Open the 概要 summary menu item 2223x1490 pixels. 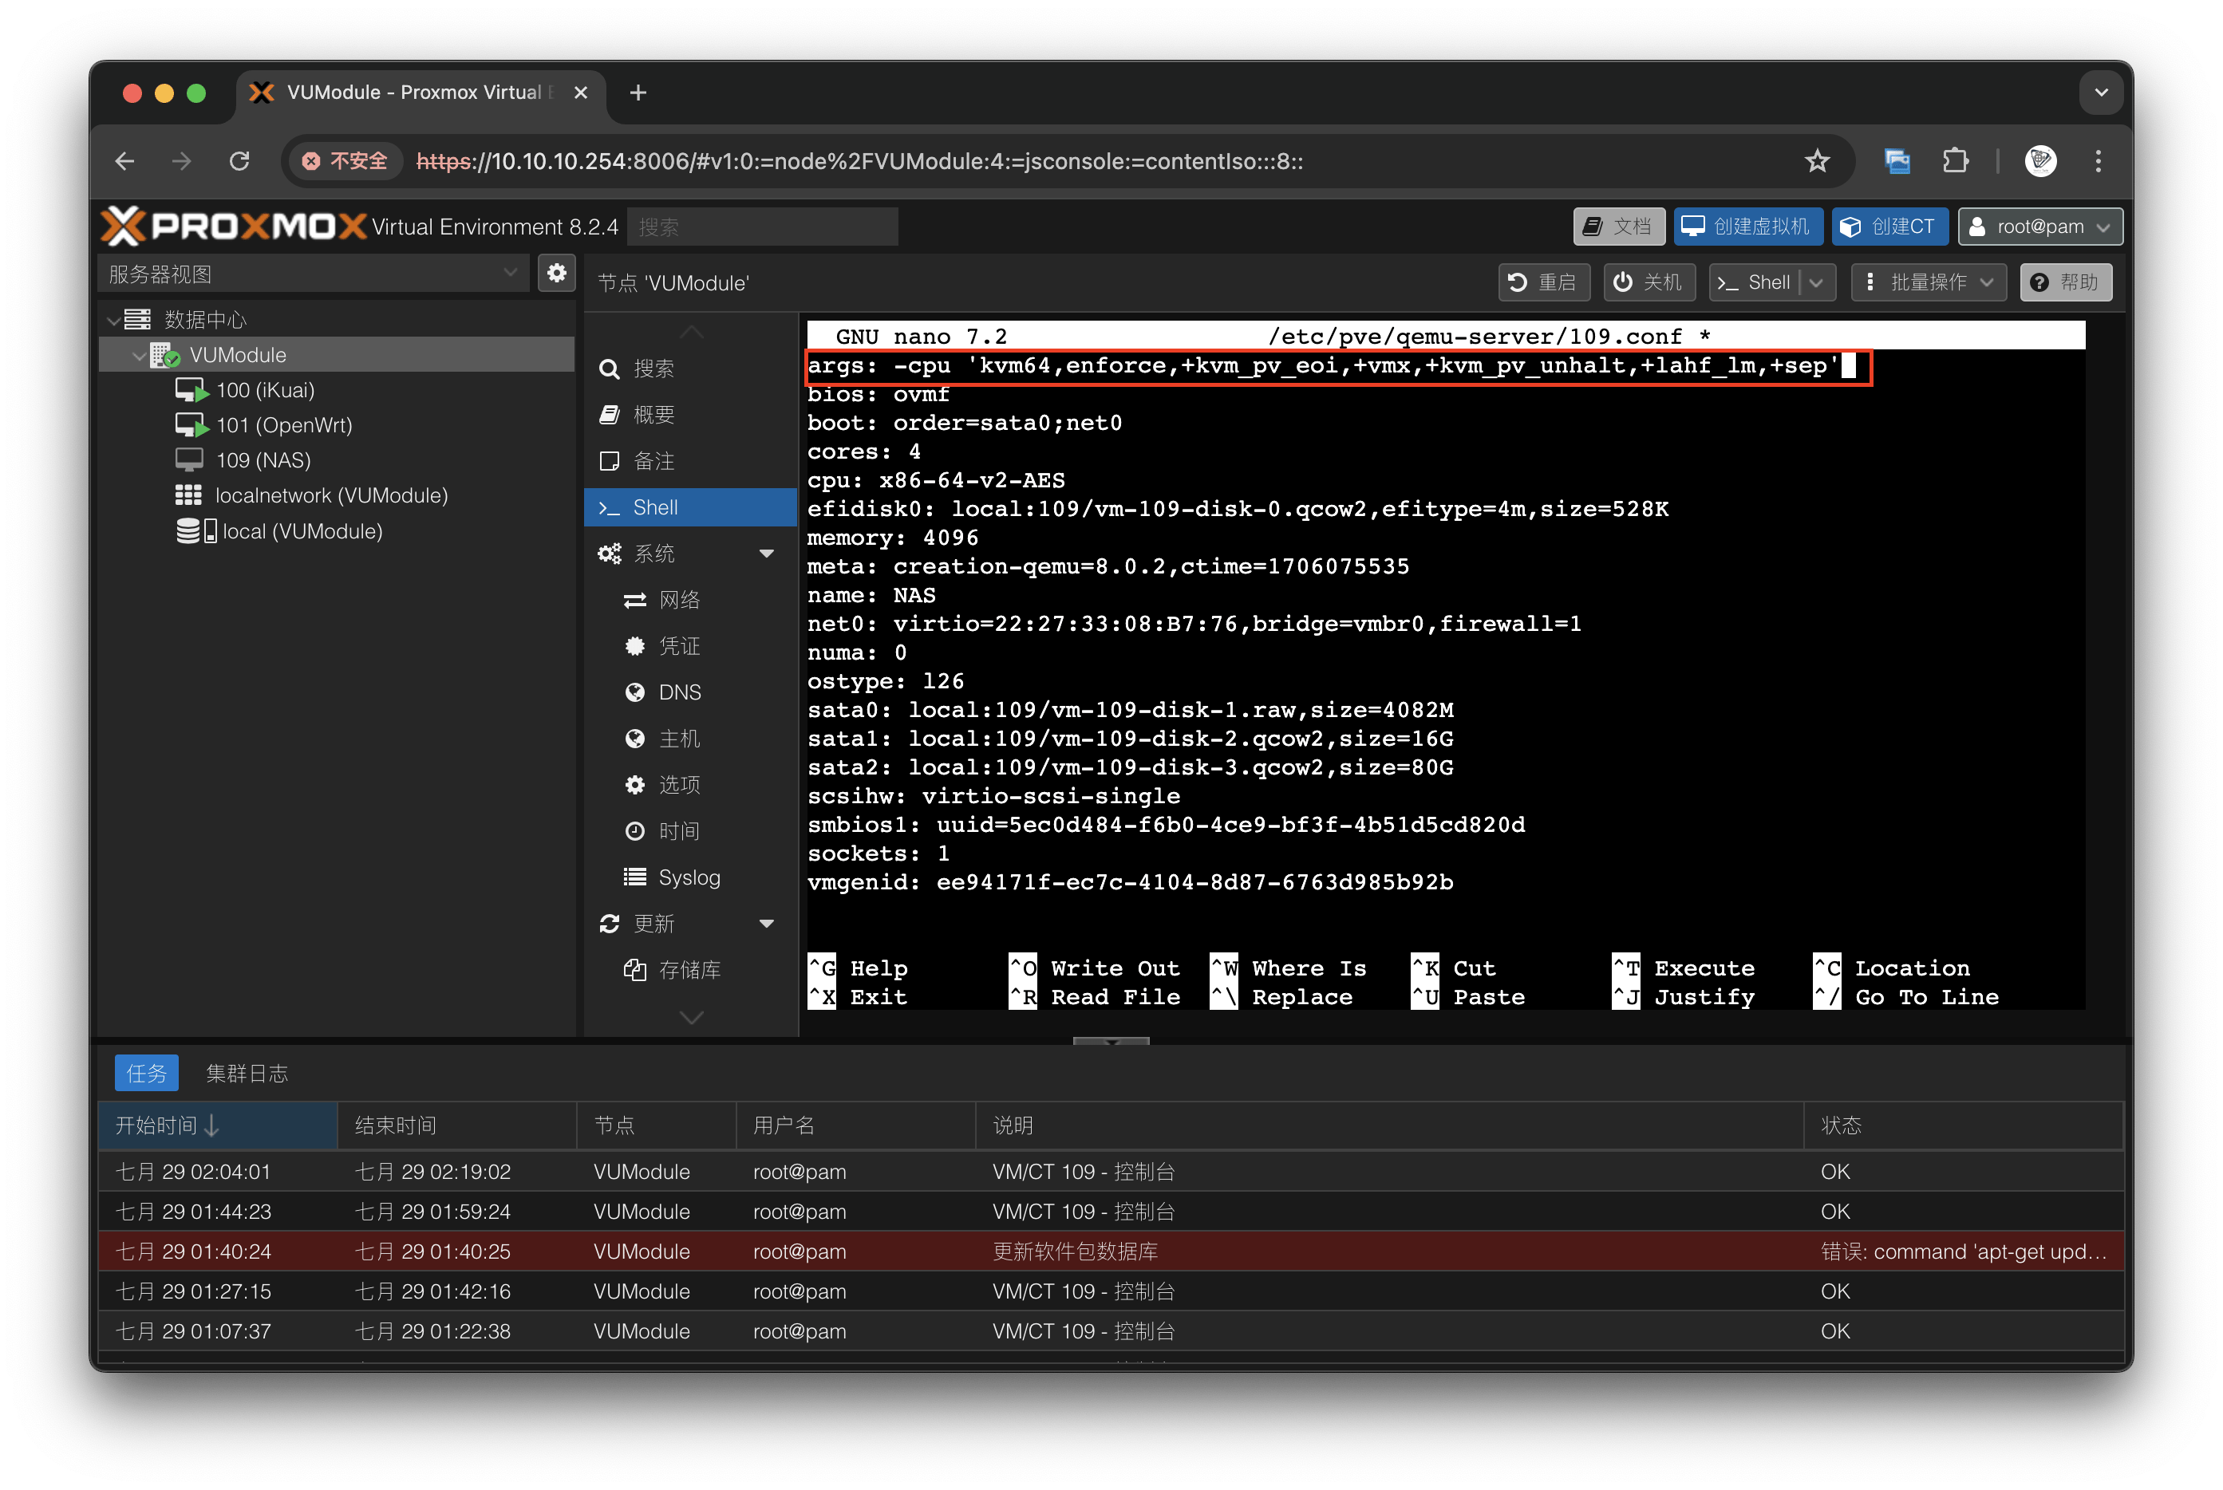point(690,414)
